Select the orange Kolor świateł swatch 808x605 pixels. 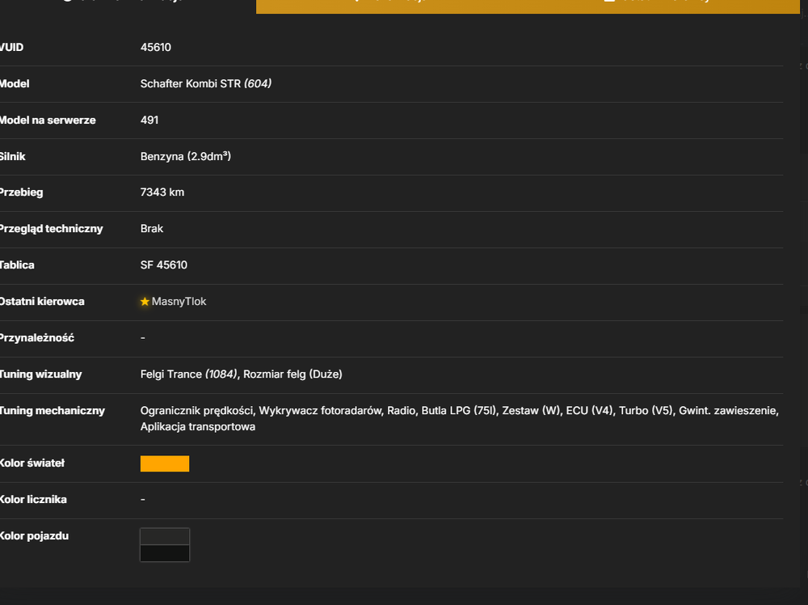pos(165,463)
